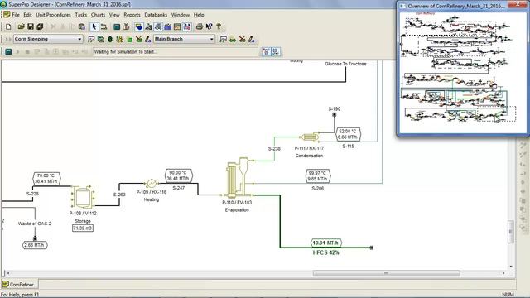Click the calculator icon in the main toolbar
This screenshot has height=298, width=530.
tap(117, 26)
